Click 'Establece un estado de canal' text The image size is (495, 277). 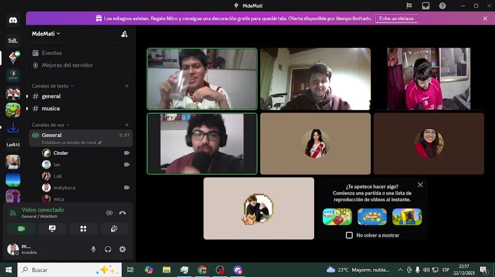[x=69, y=142]
